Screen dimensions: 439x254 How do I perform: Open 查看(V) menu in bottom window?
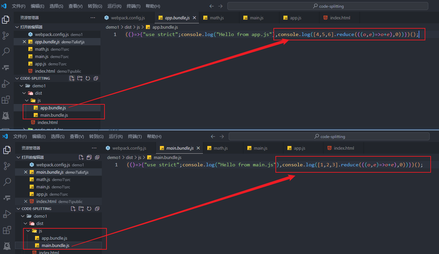[x=77, y=137]
